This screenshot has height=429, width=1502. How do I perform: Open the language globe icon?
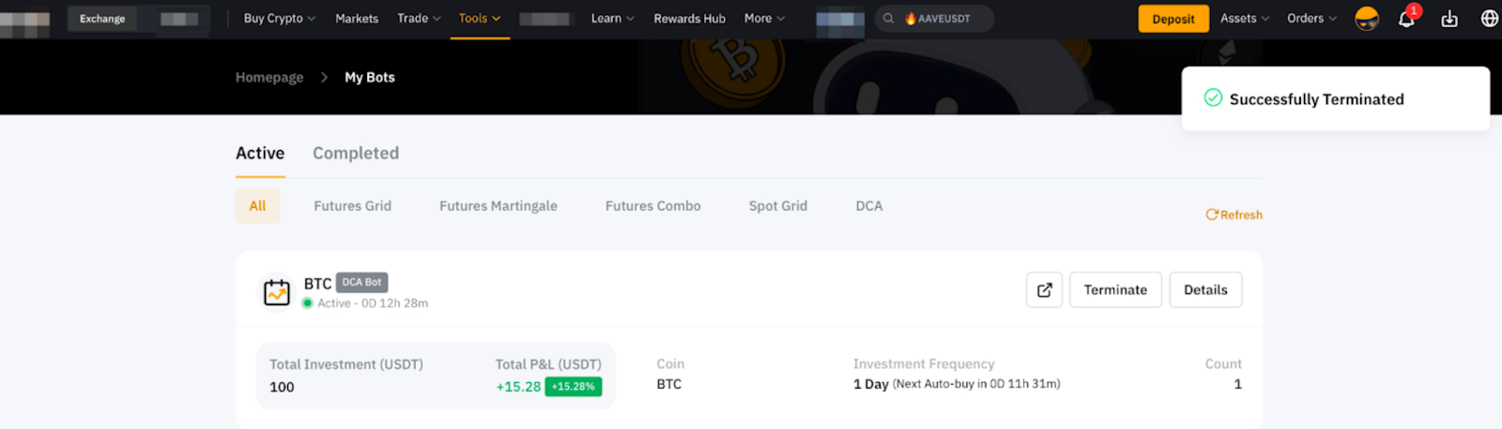pyautogui.click(x=1489, y=19)
